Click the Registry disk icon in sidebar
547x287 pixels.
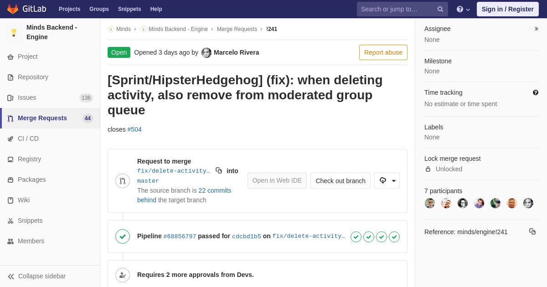[10, 159]
